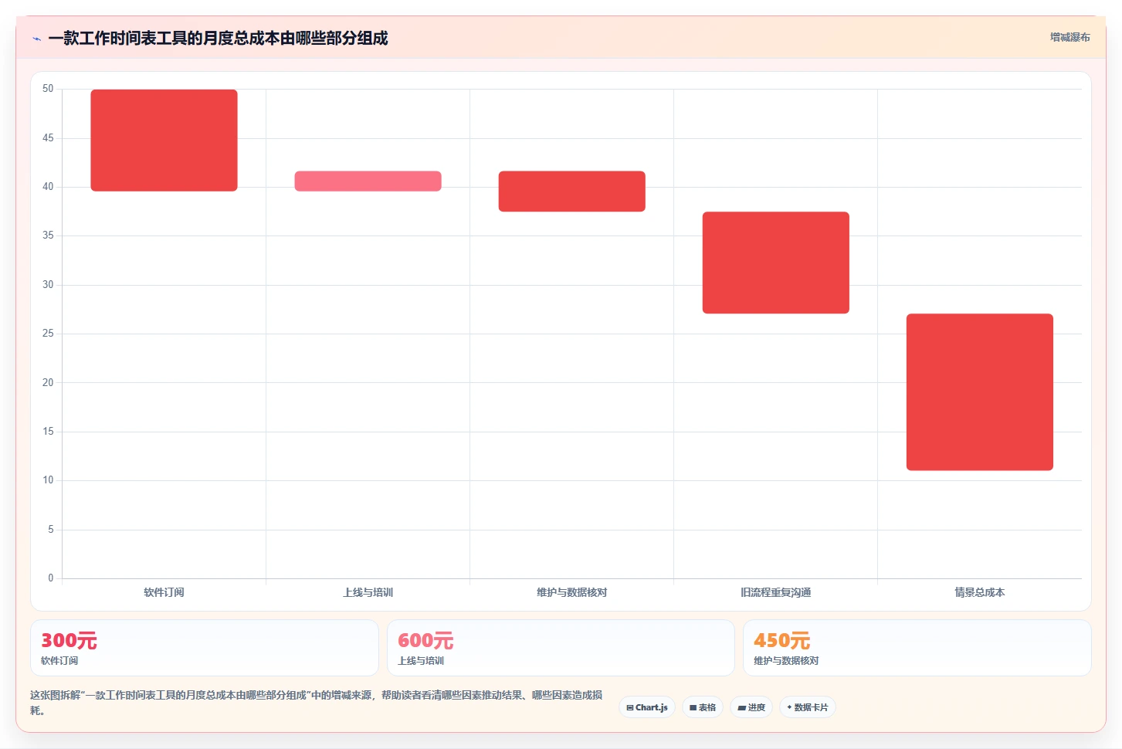Select the 情景总成本 waterfall bar

(x=979, y=392)
